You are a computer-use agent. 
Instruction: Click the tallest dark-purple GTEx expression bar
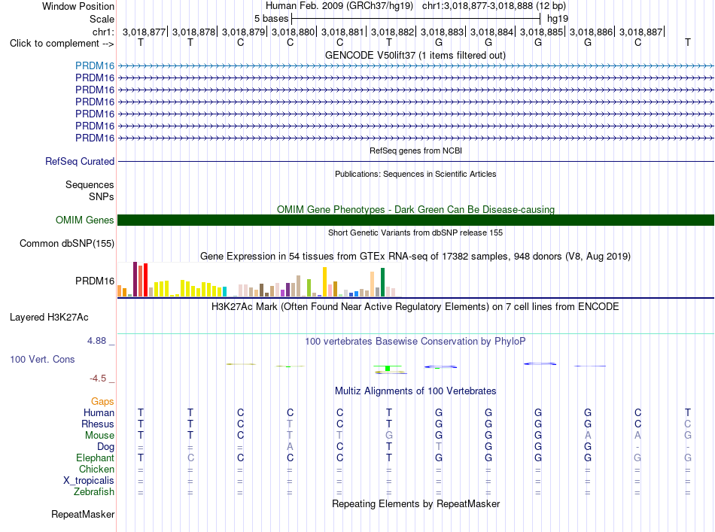click(x=135, y=279)
